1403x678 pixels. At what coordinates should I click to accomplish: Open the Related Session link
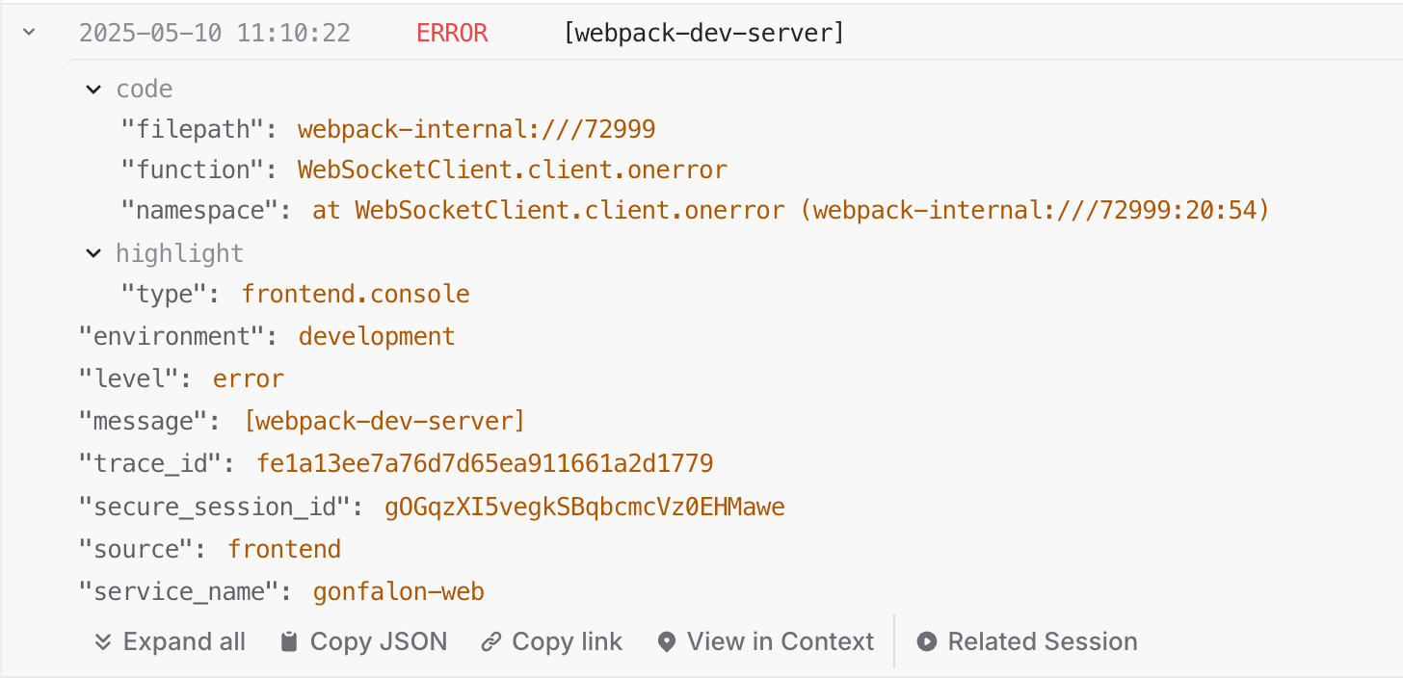tap(1042, 642)
